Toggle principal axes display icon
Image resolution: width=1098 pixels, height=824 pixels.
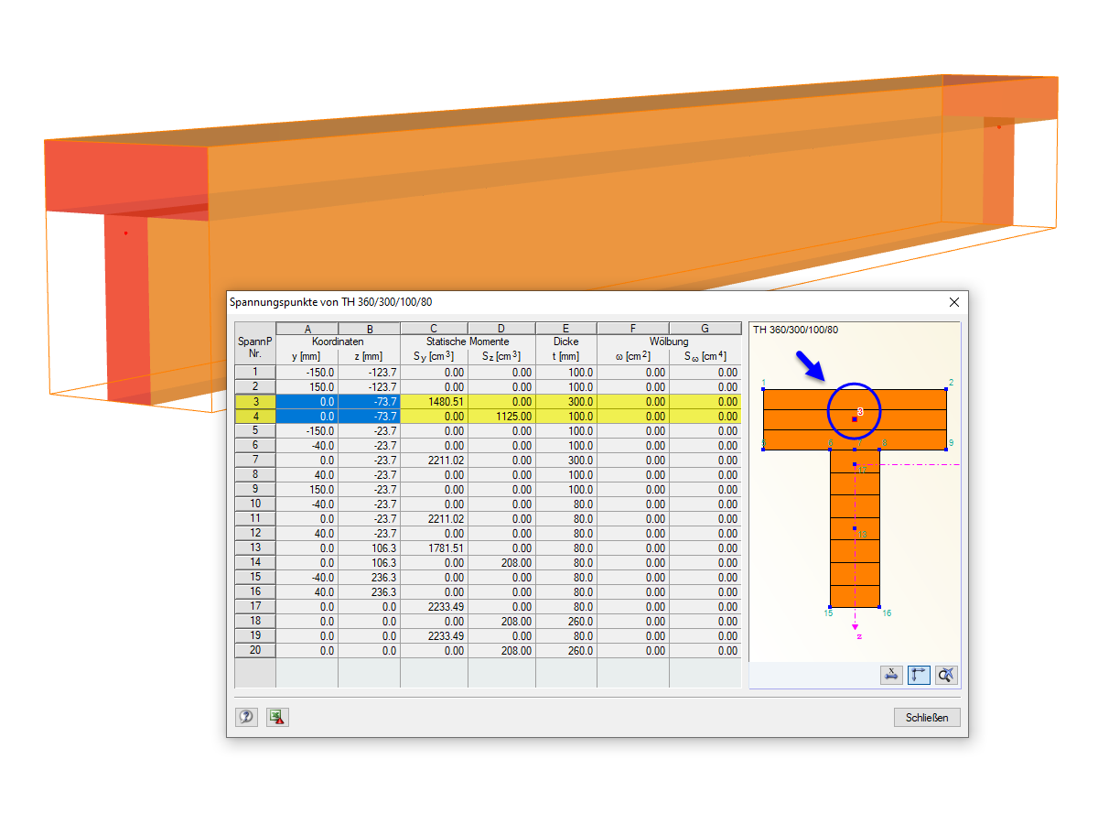coord(919,675)
